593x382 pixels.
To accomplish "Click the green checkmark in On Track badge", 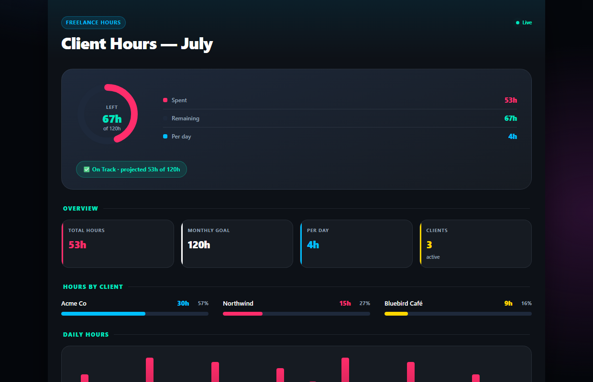I will (87, 170).
